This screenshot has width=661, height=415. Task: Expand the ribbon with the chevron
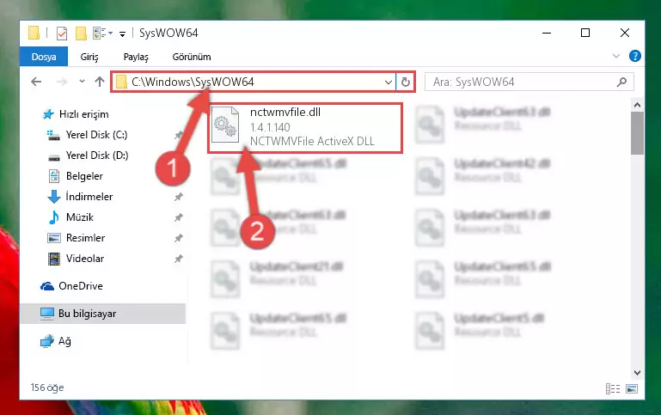(x=616, y=56)
